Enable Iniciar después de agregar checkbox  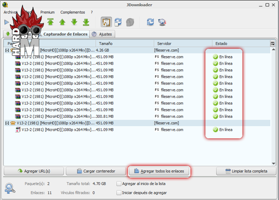119,193
